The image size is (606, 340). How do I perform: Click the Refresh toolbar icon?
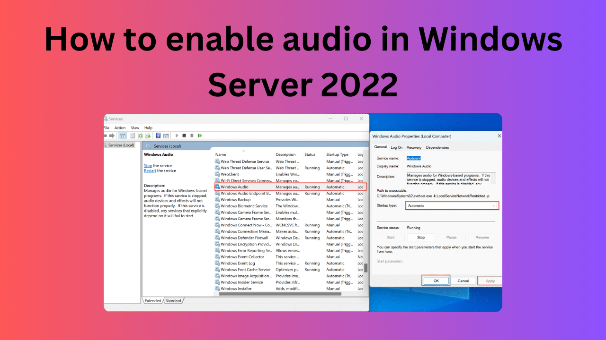pyautogui.click(x=140, y=136)
